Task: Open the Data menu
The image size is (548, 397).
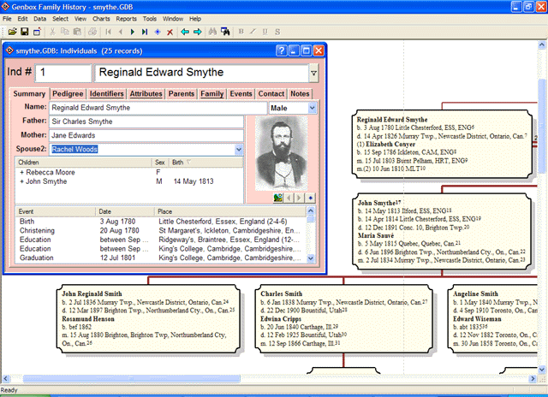Action: coord(40,19)
